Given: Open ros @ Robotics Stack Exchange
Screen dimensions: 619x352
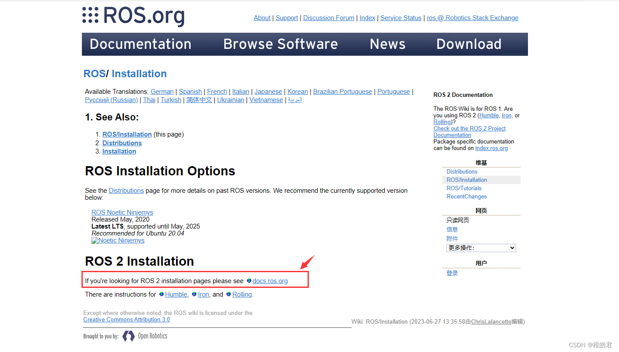Looking at the screenshot, I should pyautogui.click(x=473, y=18).
